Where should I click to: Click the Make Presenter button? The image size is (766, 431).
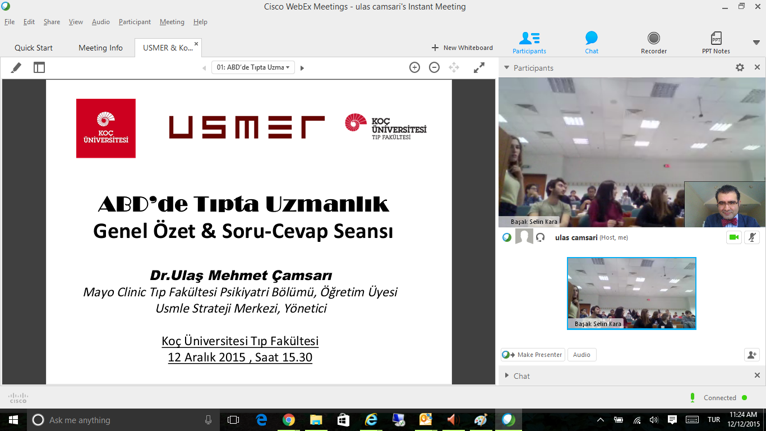[x=533, y=355]
